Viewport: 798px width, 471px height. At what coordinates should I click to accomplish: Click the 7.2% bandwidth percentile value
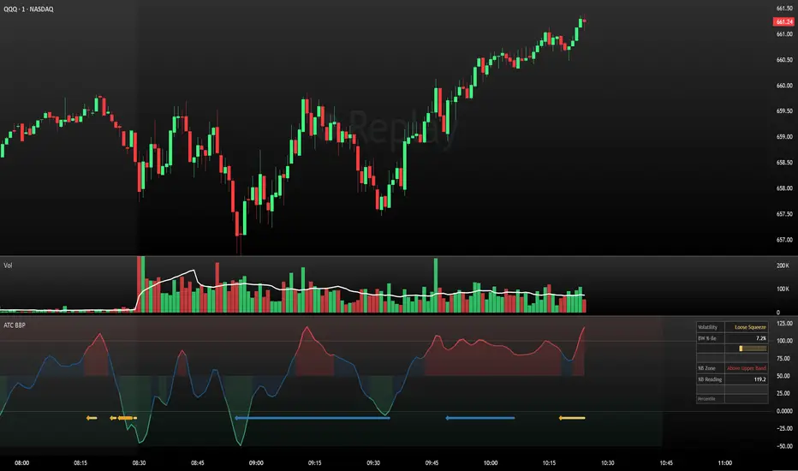[x=761, y=338]
